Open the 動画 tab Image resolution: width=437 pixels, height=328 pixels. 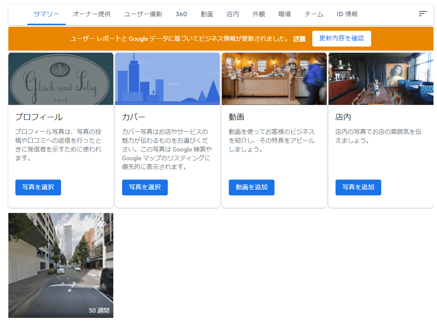[x=207, y=14]
